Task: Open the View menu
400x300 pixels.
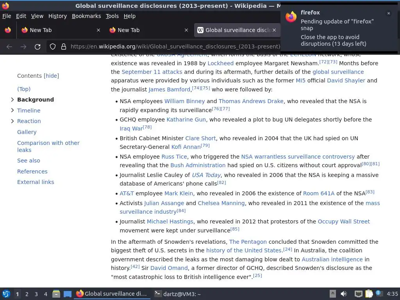Action: pyautogui.click(x=37, y=16)
